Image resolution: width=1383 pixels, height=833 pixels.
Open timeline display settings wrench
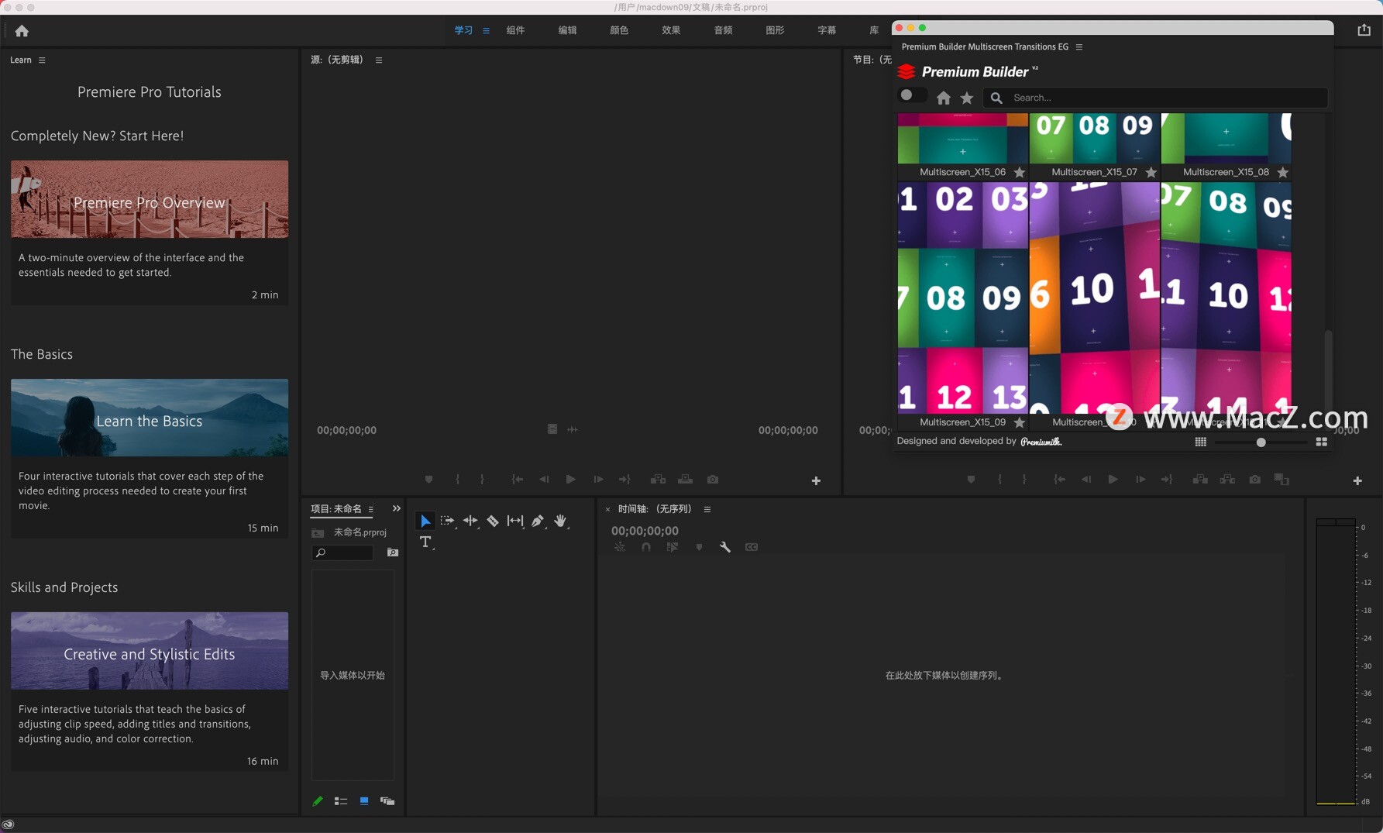coord(725,547)
